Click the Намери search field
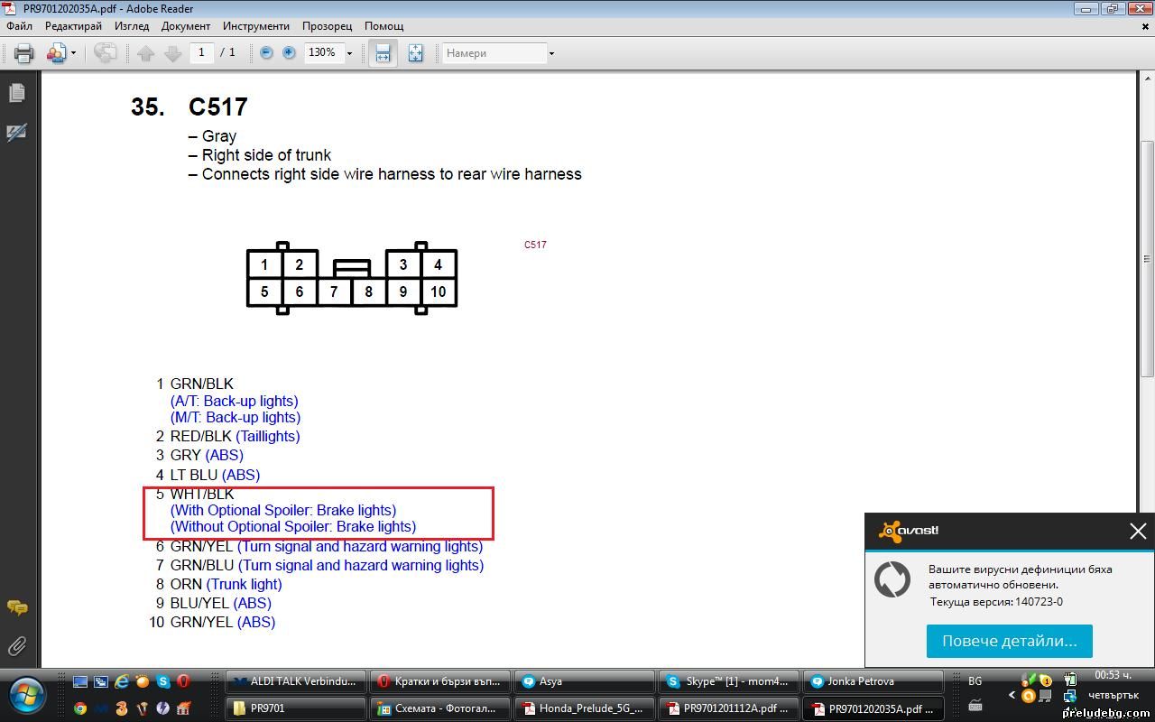This screenshot has width=1155, height=722. pos(494,53)
